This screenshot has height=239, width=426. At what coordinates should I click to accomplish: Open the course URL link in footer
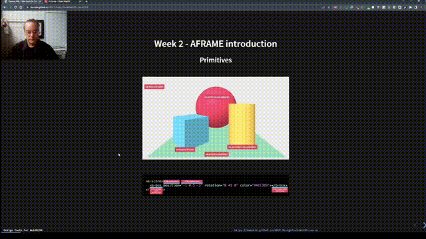(276, 230)
